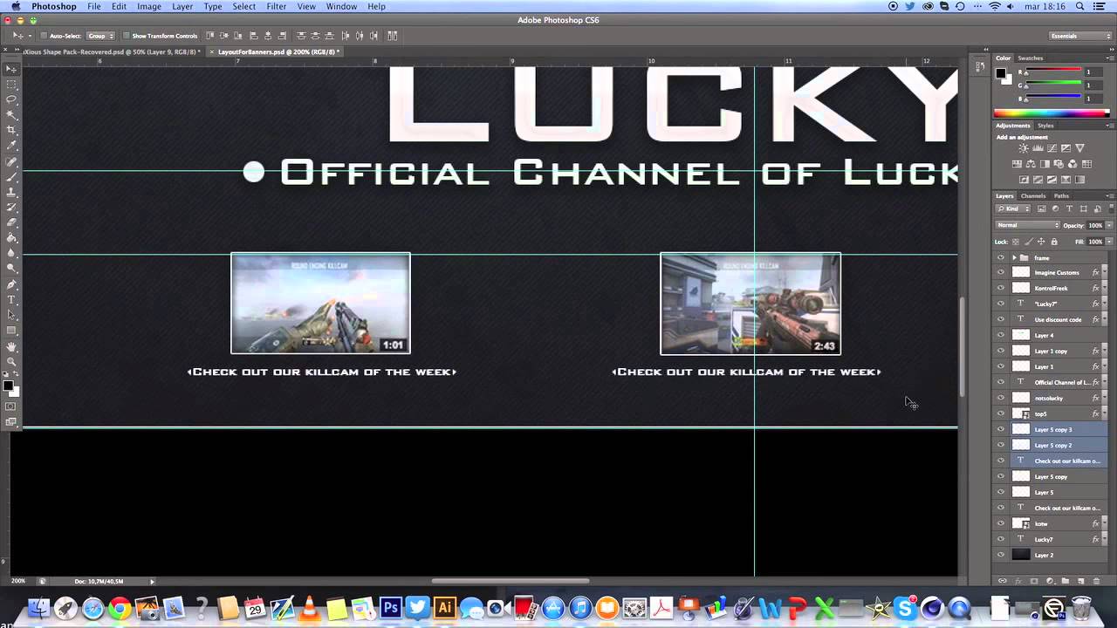Select the Eyedropper tool
The image size is (1117, 628).
(x=11, y=145)
